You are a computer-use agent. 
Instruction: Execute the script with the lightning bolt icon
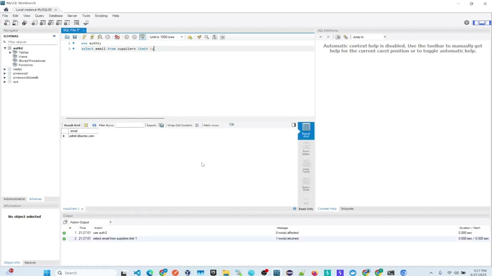click(x=84, y=37)
